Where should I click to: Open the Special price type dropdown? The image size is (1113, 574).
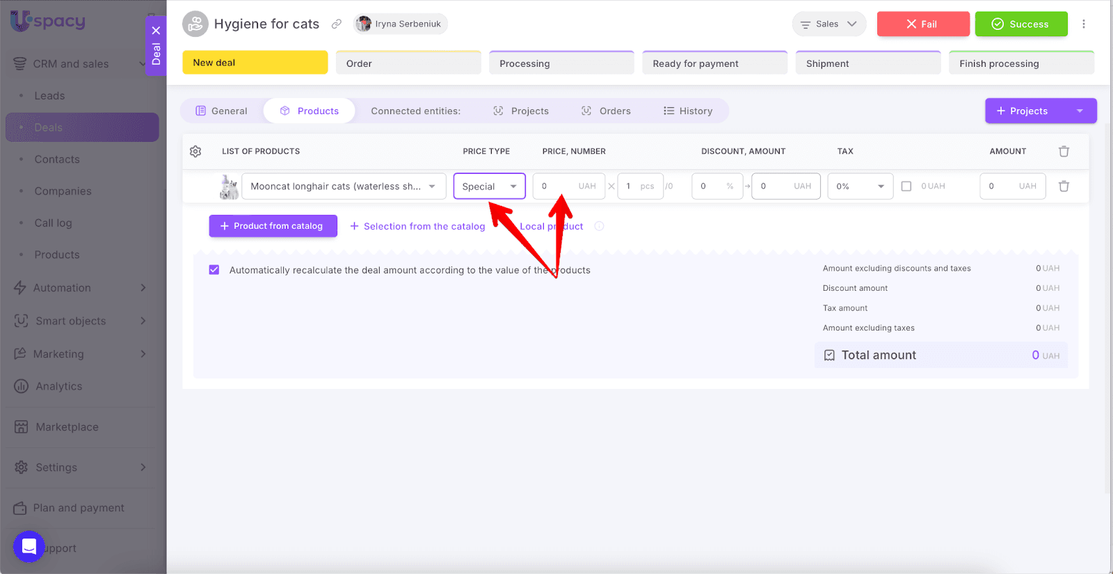[489, 186]
